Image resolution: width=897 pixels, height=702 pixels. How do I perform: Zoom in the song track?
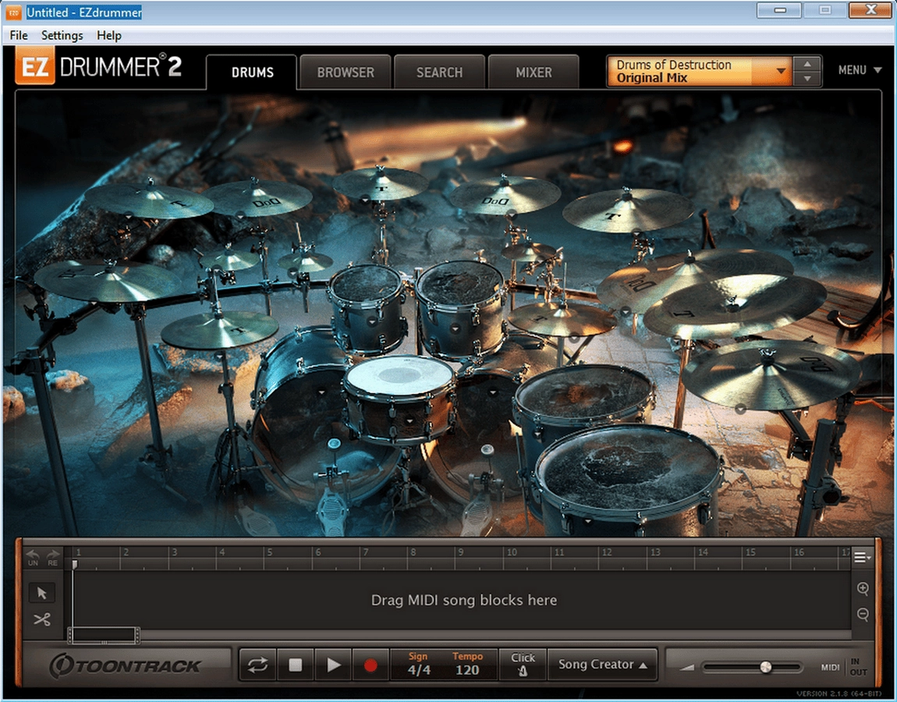863,588
